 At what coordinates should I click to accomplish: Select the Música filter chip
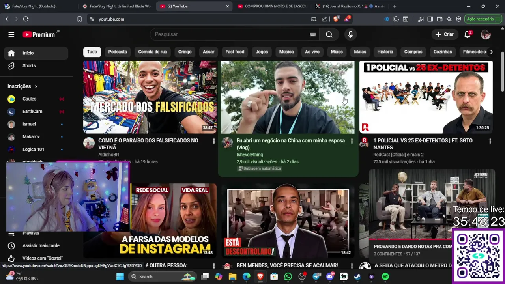tap(286, 52)
